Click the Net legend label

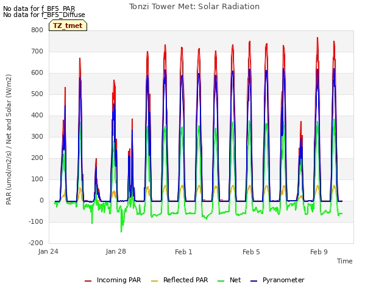tap(235, 280)
